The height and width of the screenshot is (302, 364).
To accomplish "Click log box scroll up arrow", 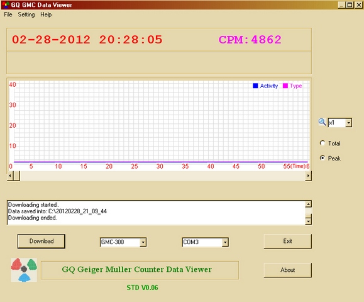I will tap(308, 204).
